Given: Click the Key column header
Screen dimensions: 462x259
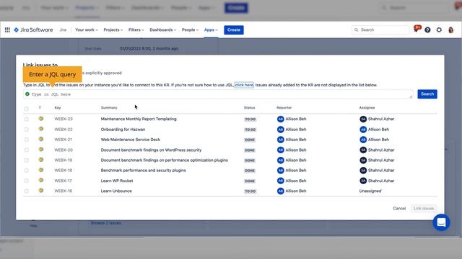Looking at the screenshot, I should tap(58, 108).
